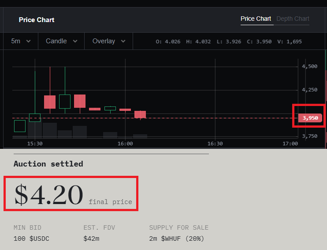Click the SUPPLY FOR SALE label
327x250 pixels.
click(x=179, y=227)
